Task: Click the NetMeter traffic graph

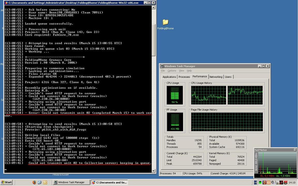Action: click(277, 163)
